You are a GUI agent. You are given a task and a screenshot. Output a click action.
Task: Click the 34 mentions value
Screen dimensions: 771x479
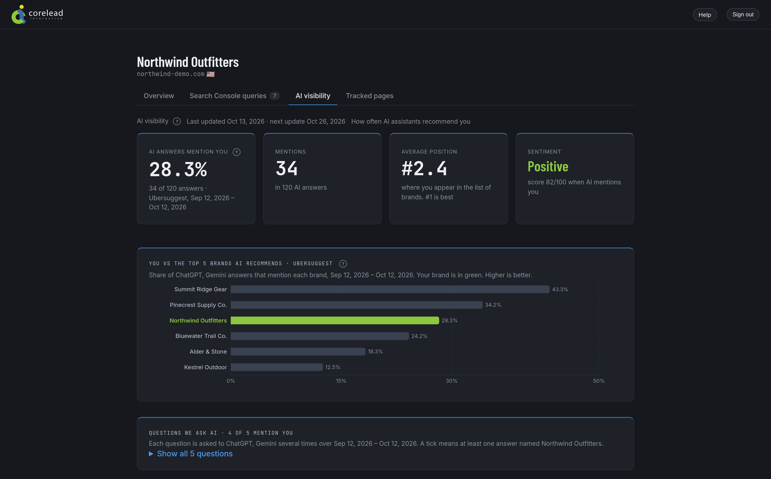pyautogui.click(x=287, y=168)
